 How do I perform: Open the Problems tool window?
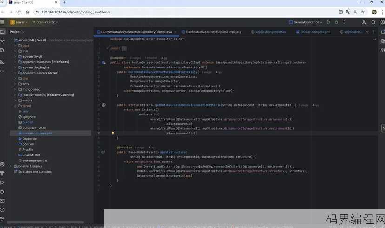pyautogui.click(x=2, y=210)
